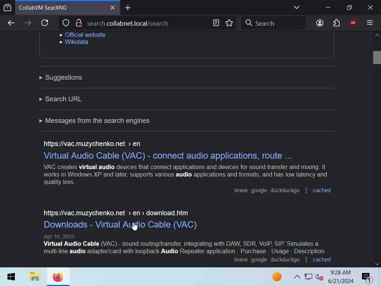Click google engine label on first result
The height and width of the screenshot is (286, 381).
(x=259, y=190)
